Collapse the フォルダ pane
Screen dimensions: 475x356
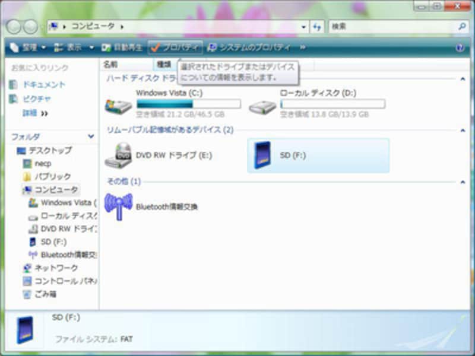pos(90,136)
